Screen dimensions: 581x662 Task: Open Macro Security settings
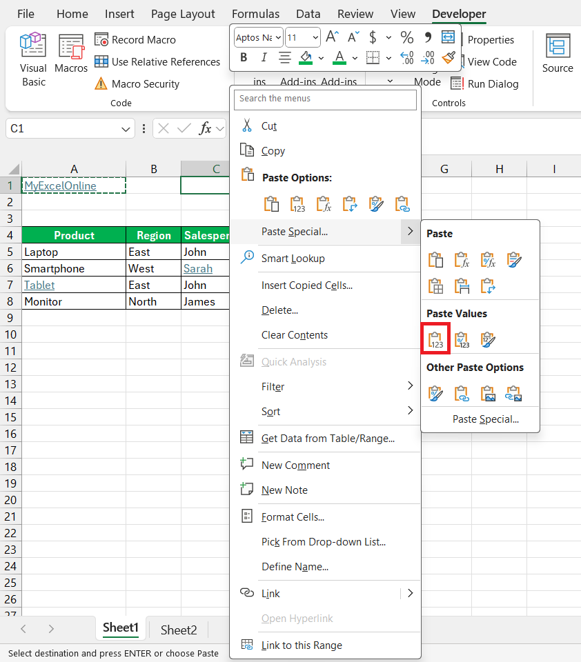click(137, 84)
